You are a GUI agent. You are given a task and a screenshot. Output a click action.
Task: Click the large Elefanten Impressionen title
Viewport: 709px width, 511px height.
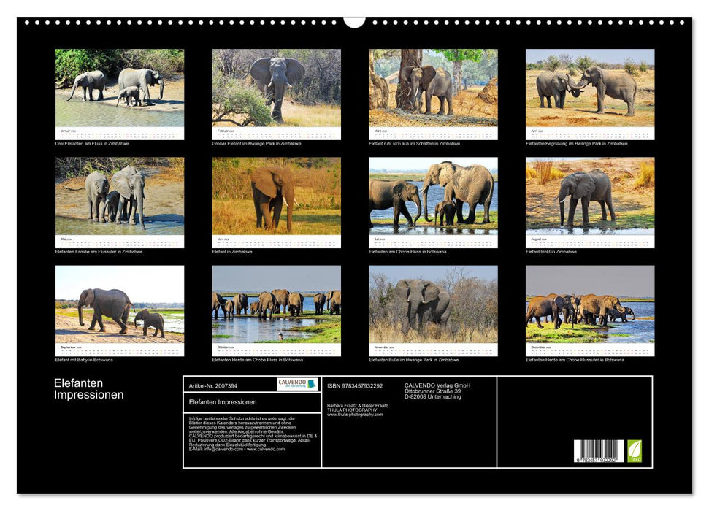click(x=88, y=389)
